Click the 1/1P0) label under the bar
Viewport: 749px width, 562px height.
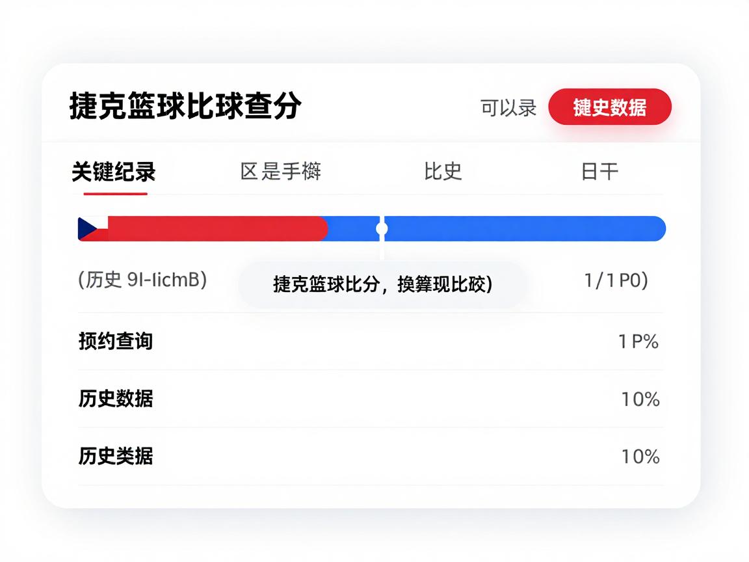[x=616, y=280]
